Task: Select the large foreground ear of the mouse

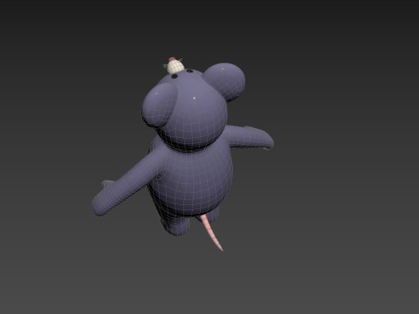Action: 160,106
